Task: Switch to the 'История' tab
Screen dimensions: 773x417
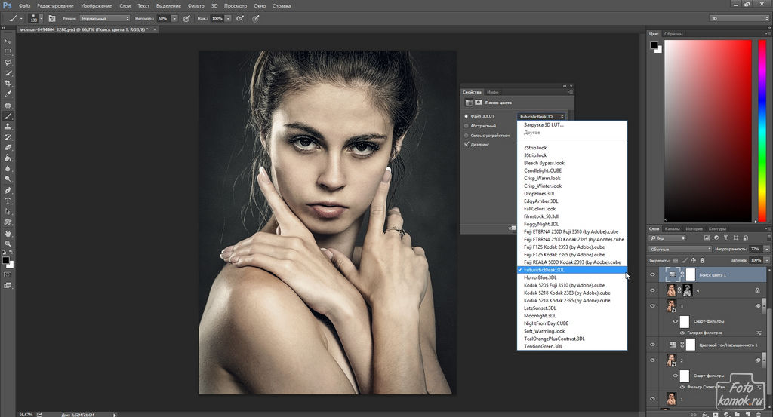Action: click(694, 229)
